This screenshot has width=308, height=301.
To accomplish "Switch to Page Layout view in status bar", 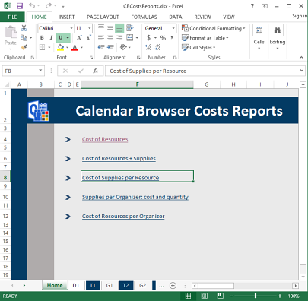I will pyautogui.click(x=205, y=296).
